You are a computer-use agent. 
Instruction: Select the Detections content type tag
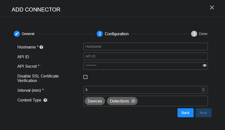pos(119,101)
